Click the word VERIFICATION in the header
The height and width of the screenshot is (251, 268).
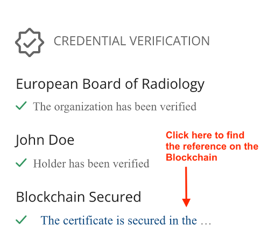(170, 41)
